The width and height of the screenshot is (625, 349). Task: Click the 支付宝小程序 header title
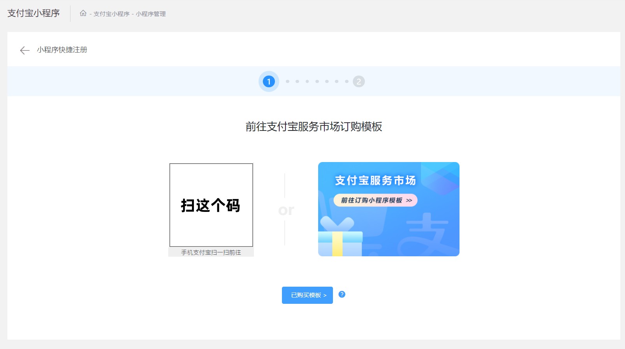(33, 13)
